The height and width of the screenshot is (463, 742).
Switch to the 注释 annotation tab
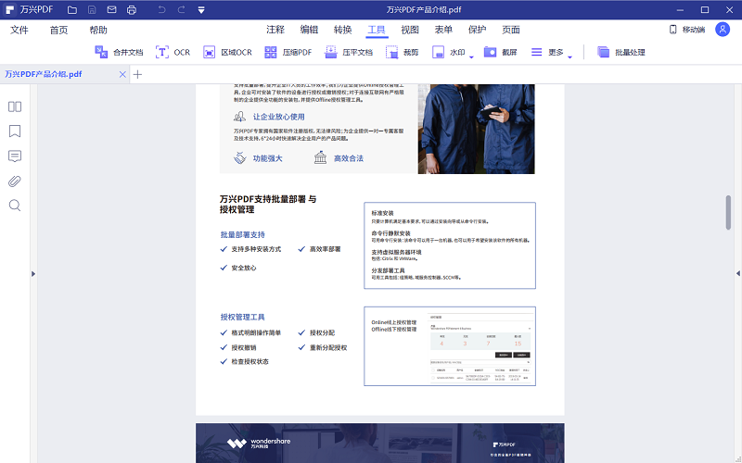coord(275,30)
